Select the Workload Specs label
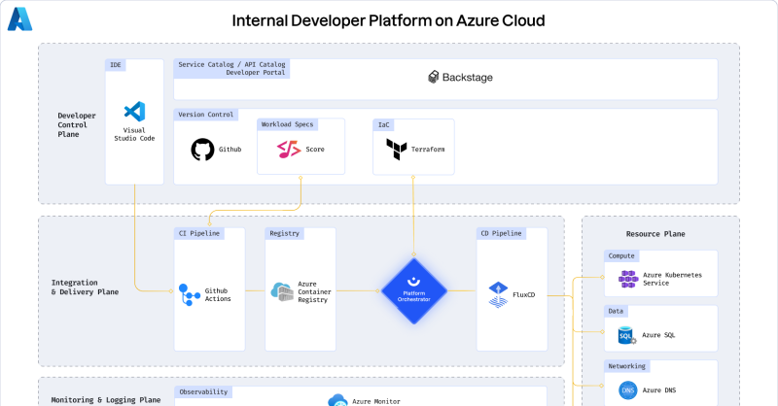778x406 pixels. 287,124
